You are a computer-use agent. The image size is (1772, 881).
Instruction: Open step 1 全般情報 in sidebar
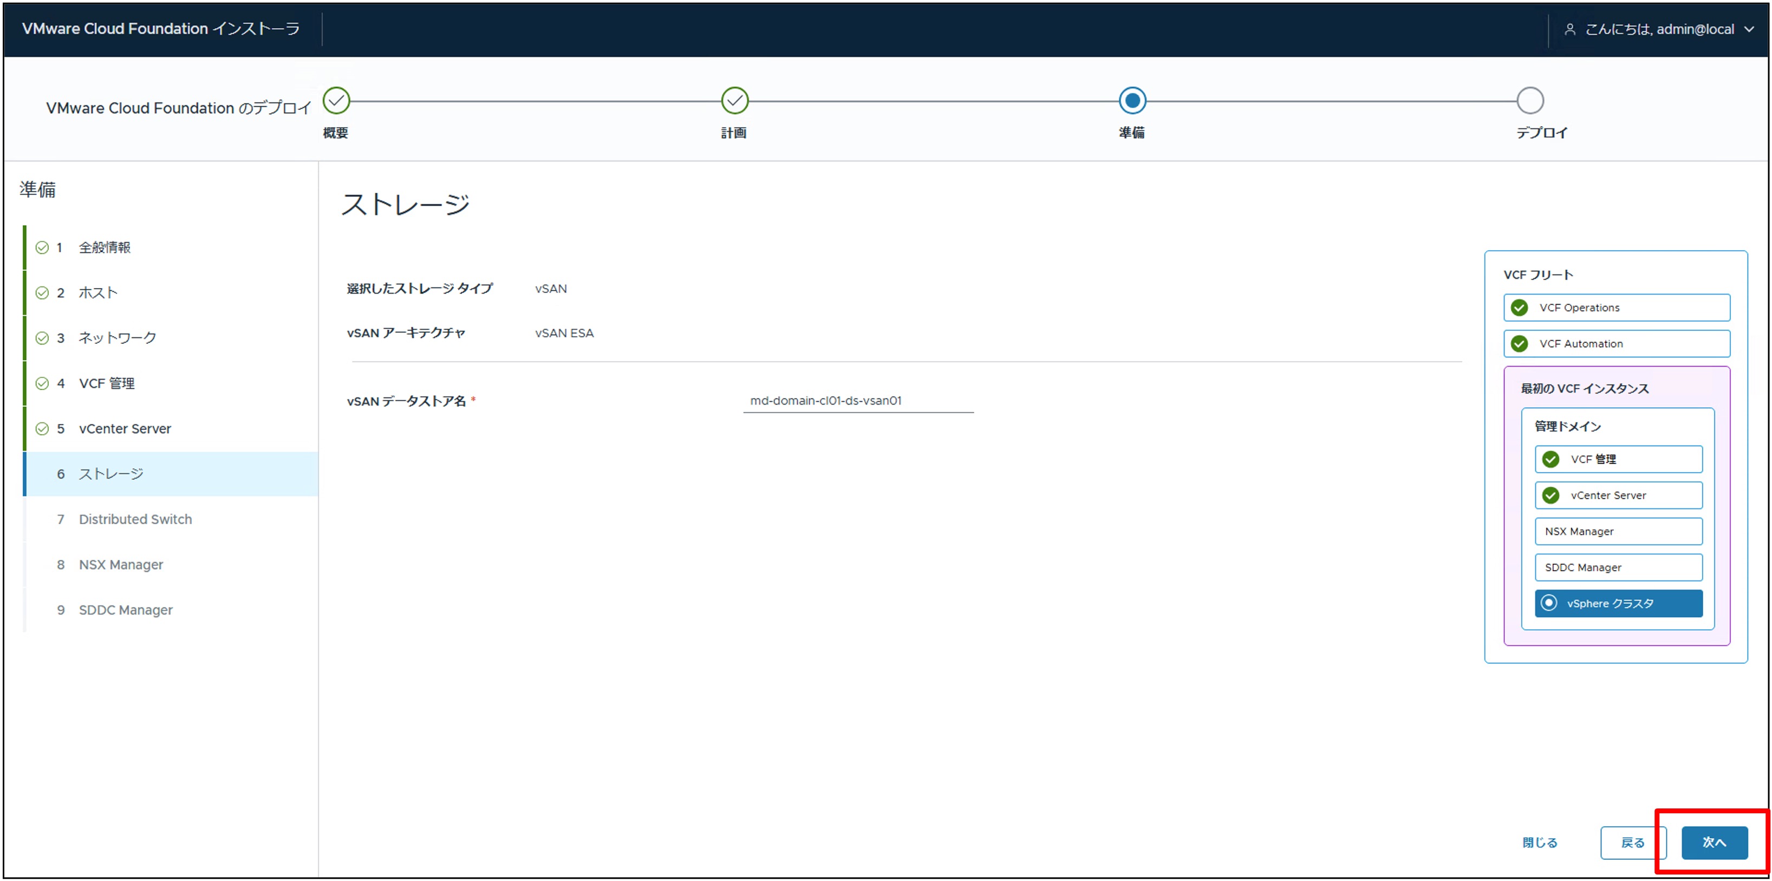tap(171, 247)
